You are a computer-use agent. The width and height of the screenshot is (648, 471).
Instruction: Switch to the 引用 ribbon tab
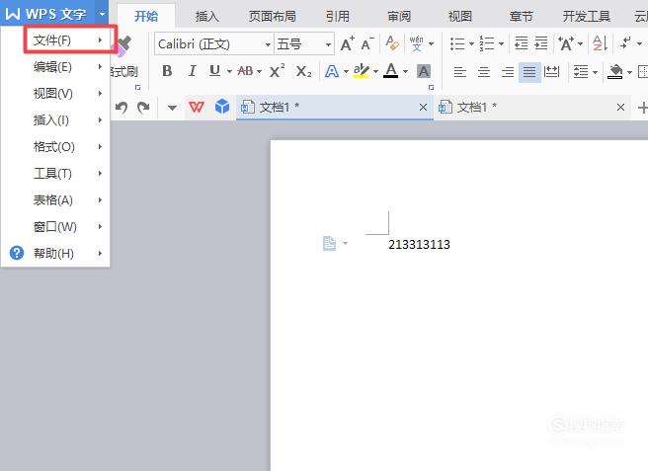click(x=337, y=16)
